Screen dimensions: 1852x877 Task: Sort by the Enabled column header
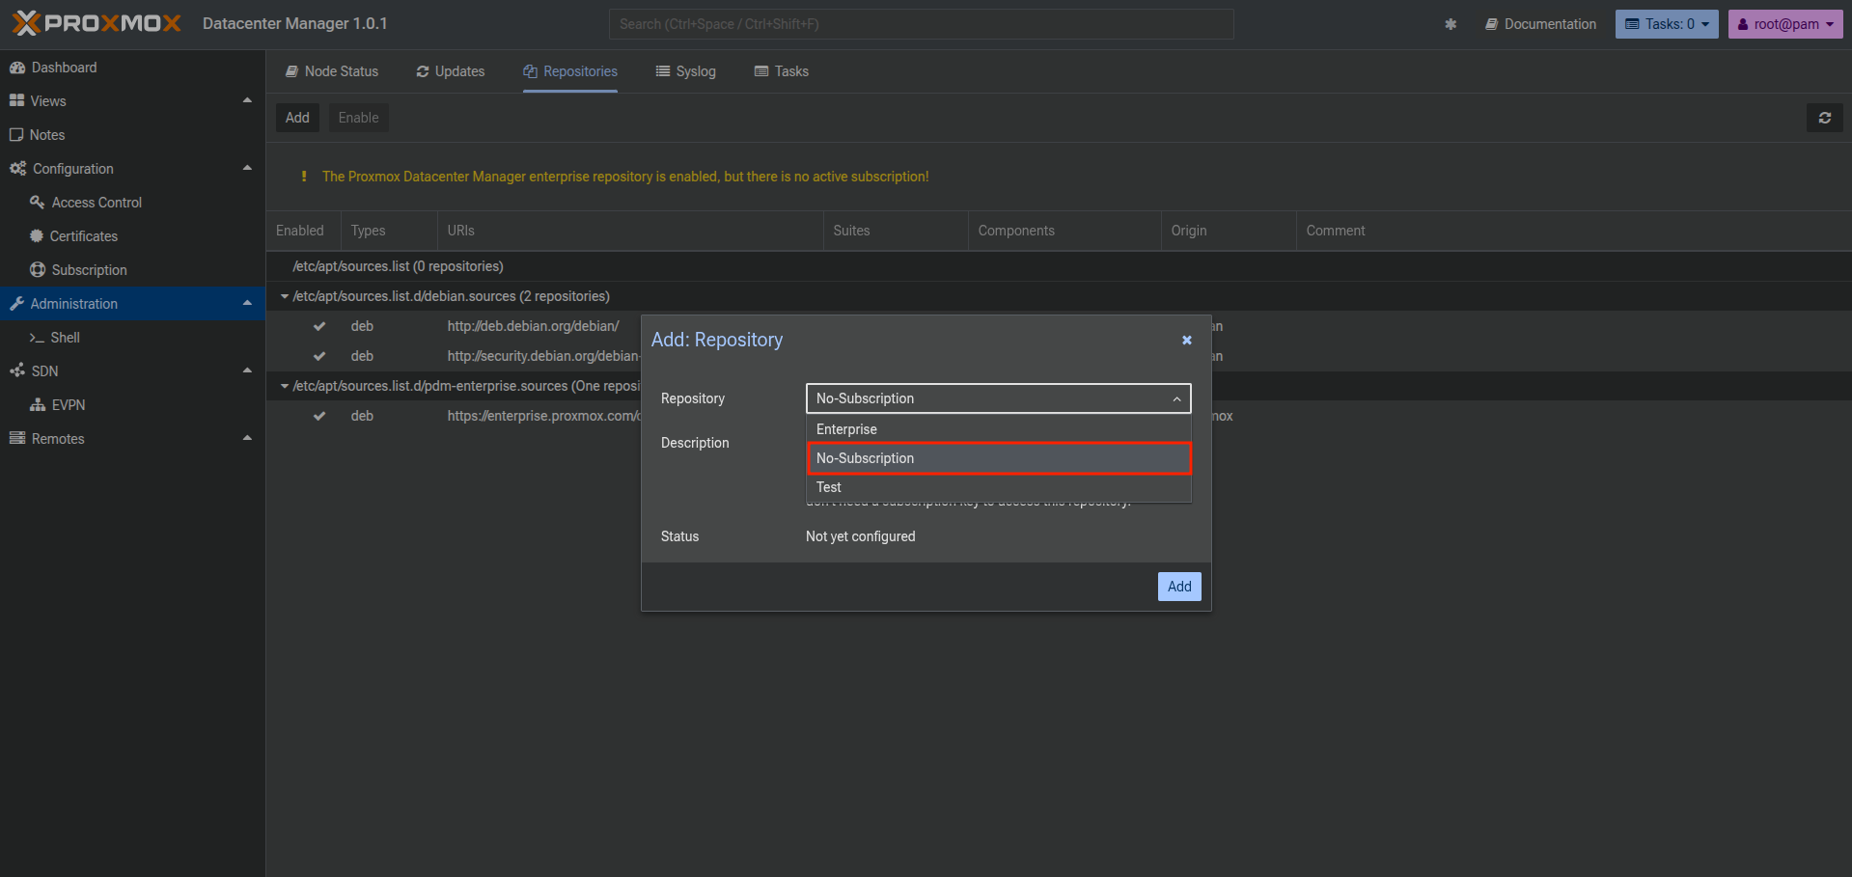pos(303,231)
